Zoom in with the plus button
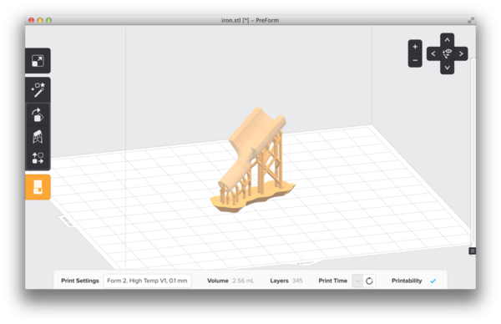 (x=415, y=47)
